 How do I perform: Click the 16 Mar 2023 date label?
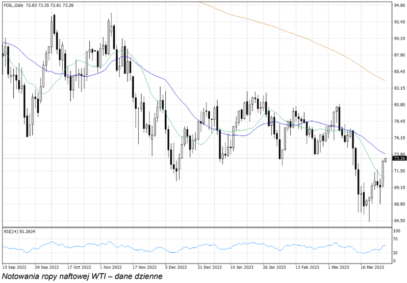[x=372, y=267]
